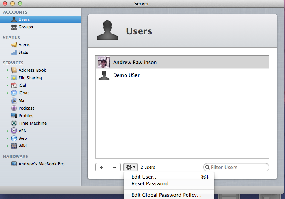Click the iCal calendar icon
The width and height of the screenshot is (285, 199).
tap(14, 85)
